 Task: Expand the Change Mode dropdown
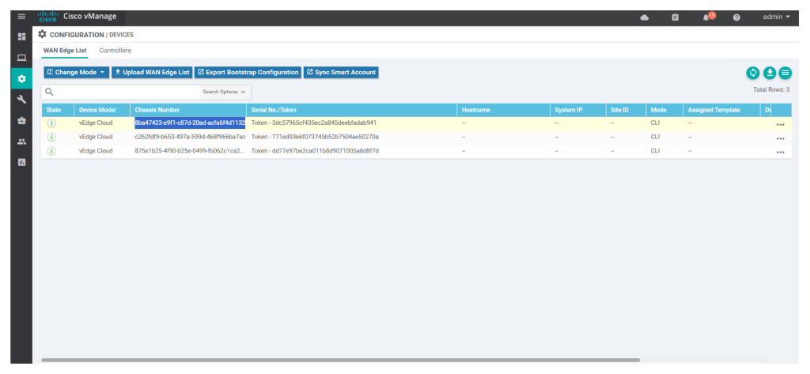[x=76, y=72]
